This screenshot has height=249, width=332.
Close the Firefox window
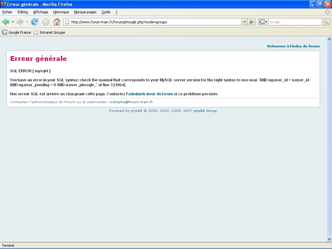click(x=328, y=4)
